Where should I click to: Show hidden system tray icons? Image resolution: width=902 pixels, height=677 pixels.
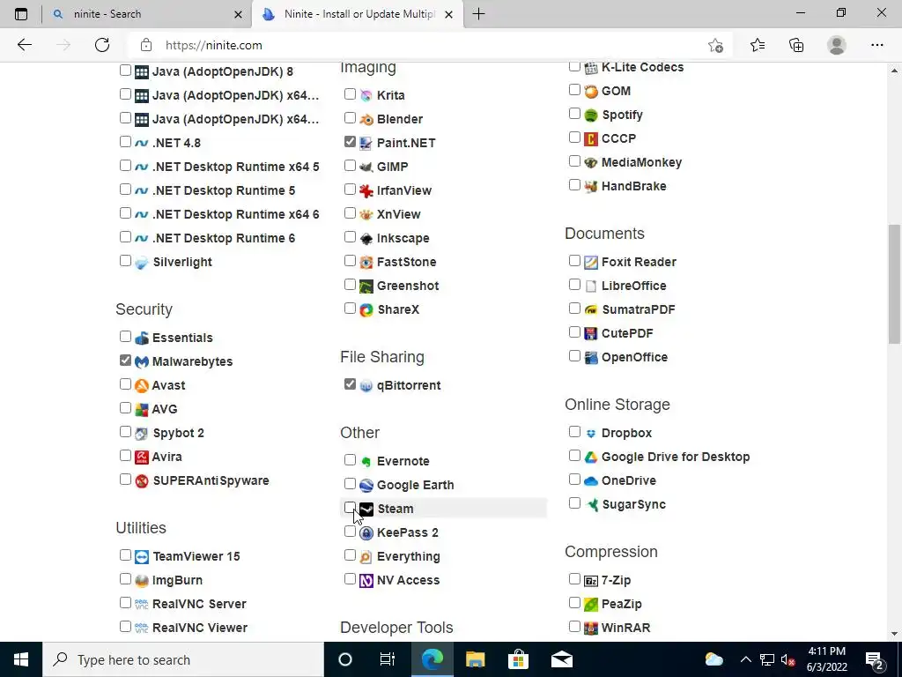pyautogui.click(x=745, y=659)
